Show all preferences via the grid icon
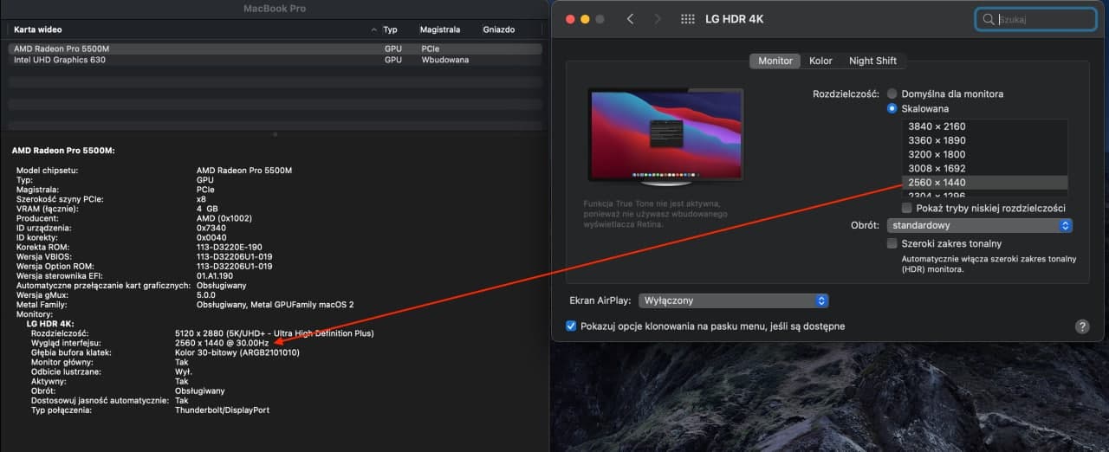Image resolution: width=1109 pixels, height=452 pixels. pos(688,19)
